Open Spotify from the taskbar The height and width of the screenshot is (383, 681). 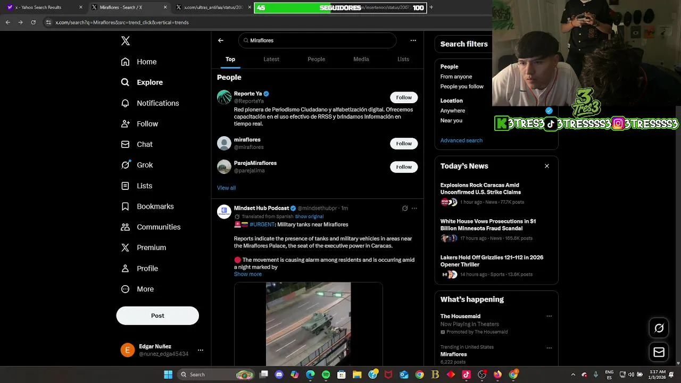tap(326, 374)
